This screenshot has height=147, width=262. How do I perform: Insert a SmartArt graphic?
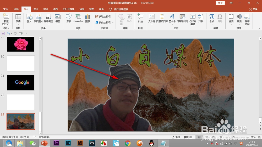click(x=78, y=18)
